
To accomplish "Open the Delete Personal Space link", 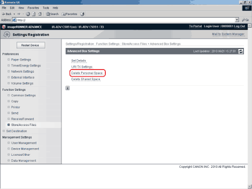I will (87, 73).
